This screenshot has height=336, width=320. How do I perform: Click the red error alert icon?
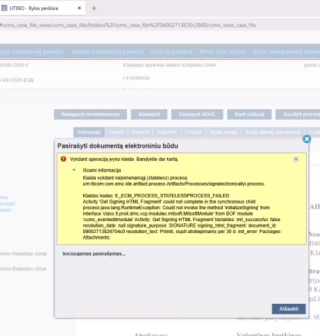pyautogui.click(x=64, y=159)
